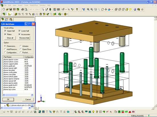
Task: Open the ConfigurationManager tab
Action: tap(11, 19)
